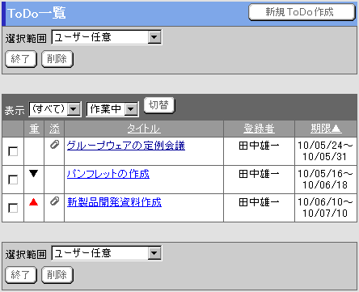
Task: Click the paperclip icon for グループウェアの定例会議
Action: 54,146
